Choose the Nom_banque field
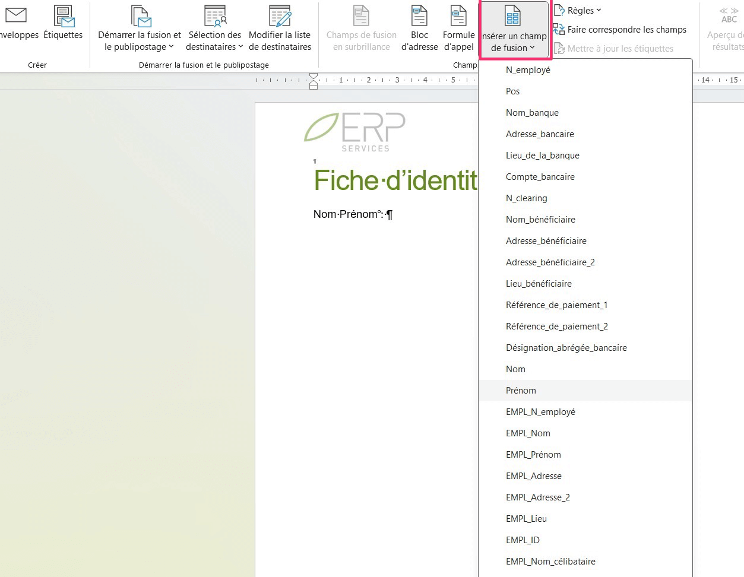This screenshot has width=744, height=577. 532,113
